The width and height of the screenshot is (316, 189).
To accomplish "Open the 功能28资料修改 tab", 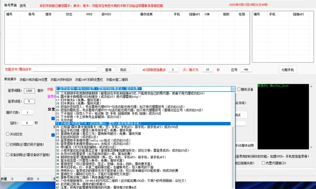I will tap(61, 79).
